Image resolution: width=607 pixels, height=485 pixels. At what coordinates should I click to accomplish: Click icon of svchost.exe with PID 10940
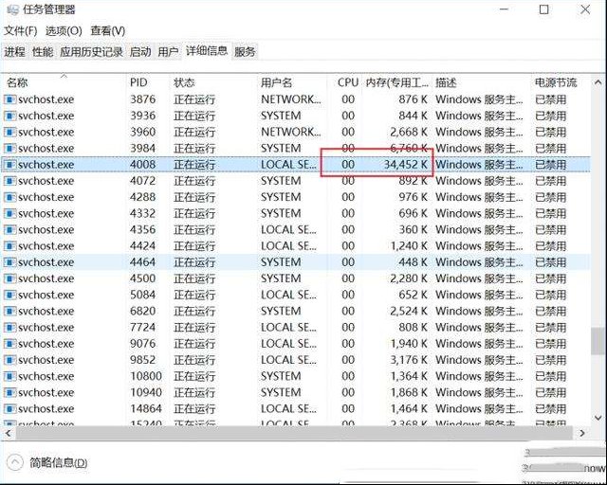coord(10,392)
